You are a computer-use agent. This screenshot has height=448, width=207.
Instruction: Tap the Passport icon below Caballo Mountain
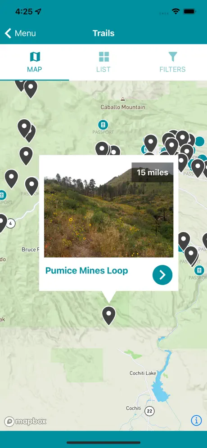103,125
